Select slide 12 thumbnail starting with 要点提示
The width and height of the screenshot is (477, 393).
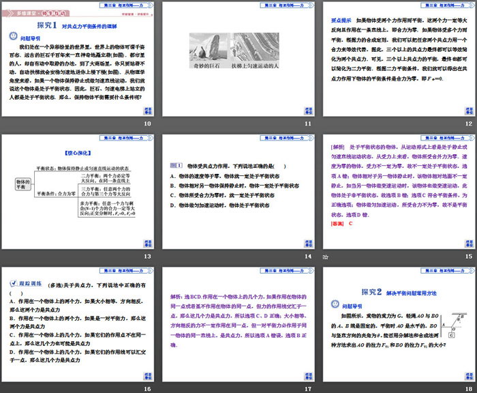[x=399, y=59]
